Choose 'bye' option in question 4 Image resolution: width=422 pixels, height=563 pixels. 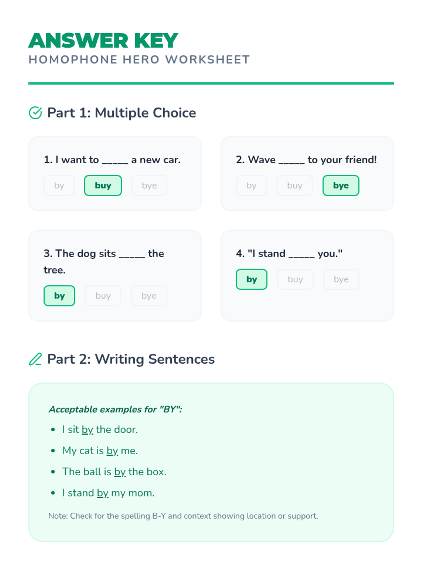pos(341,279)
